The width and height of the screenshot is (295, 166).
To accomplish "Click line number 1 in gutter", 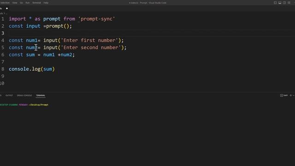I will pyautogui.click(x=3, y=19).
